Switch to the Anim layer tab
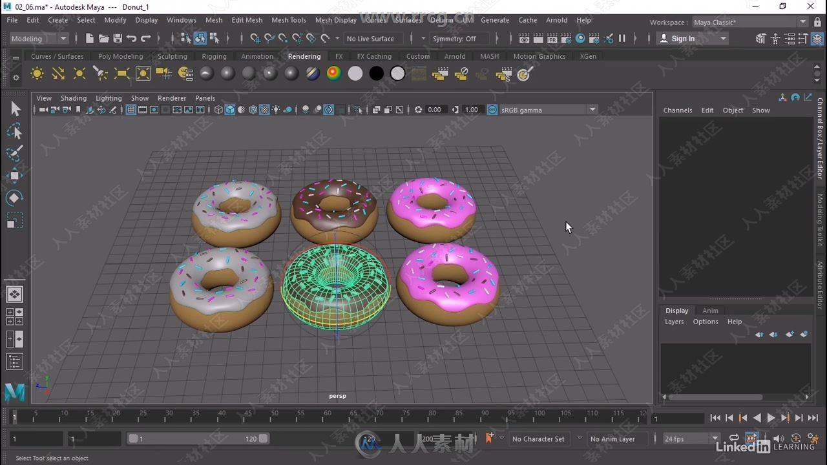This screenshot has width=827, height=465. [710, 311]
